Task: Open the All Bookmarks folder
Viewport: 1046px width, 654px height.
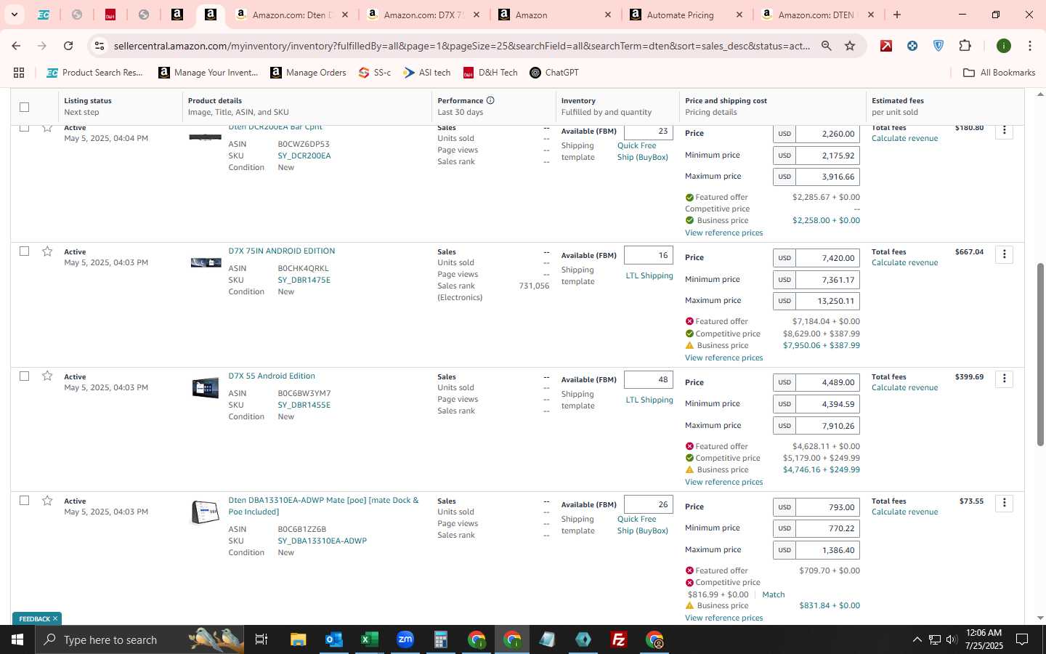Action: tap(999, 73)
